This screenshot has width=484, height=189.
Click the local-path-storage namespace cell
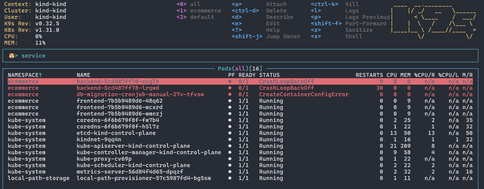(x=39, y=178)
